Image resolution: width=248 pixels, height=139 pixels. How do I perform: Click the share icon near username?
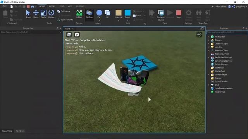click(x=233, y=7)
